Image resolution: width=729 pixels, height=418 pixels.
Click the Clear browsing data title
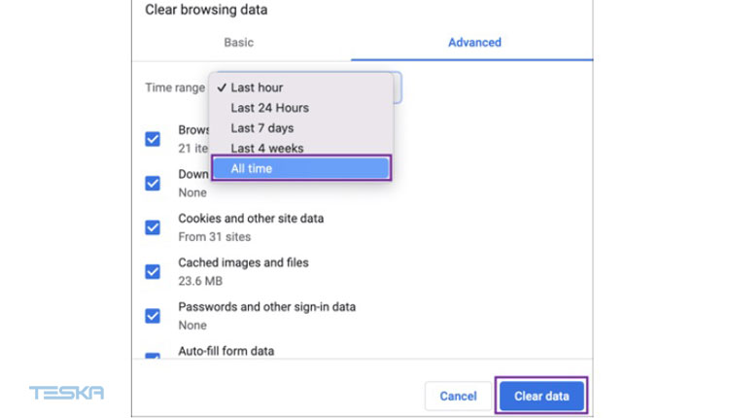click(206, 10)
